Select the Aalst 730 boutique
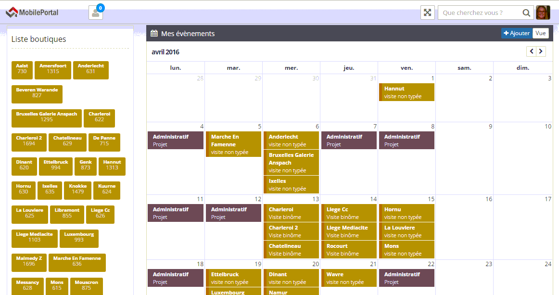The image size is (559, 295). 22,69
